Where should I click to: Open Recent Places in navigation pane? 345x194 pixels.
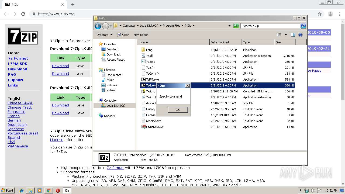(116, 60)
